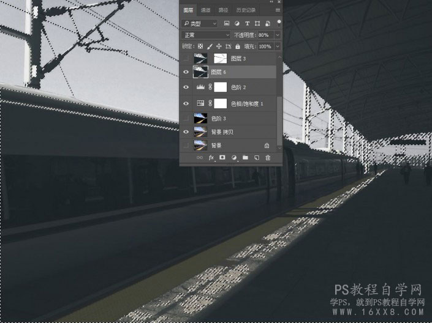This screenshot has width=432, height=323.
Task: Switch to the 路径 tab
Action: (x=223, y=10)
